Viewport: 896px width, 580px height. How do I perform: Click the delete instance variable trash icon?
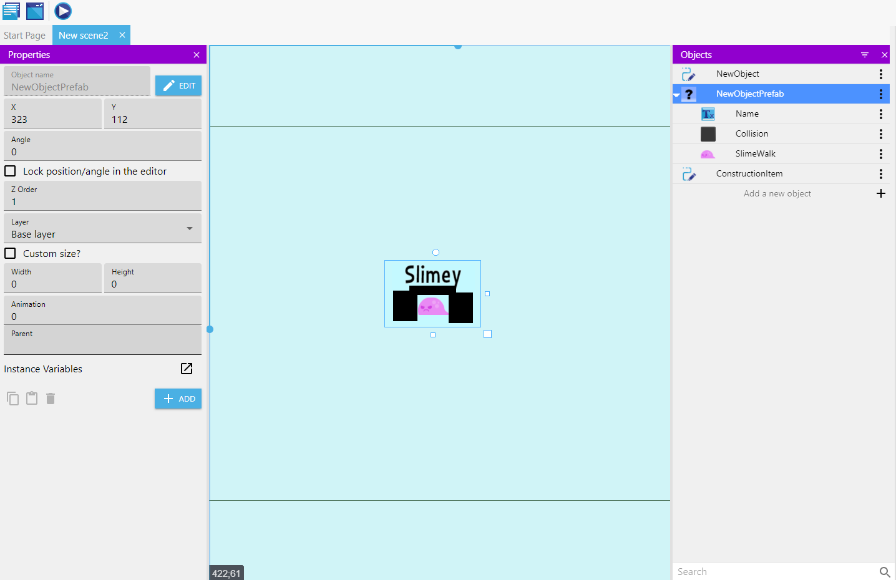pyautogui.click(x=50, y=398)
